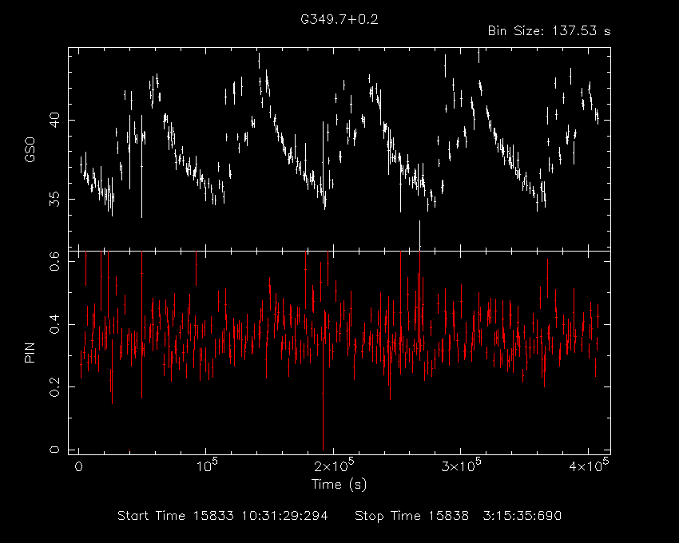679x543 pixels.
Task: Click the time axis value 3×10^5
Action: click(461, 466)
